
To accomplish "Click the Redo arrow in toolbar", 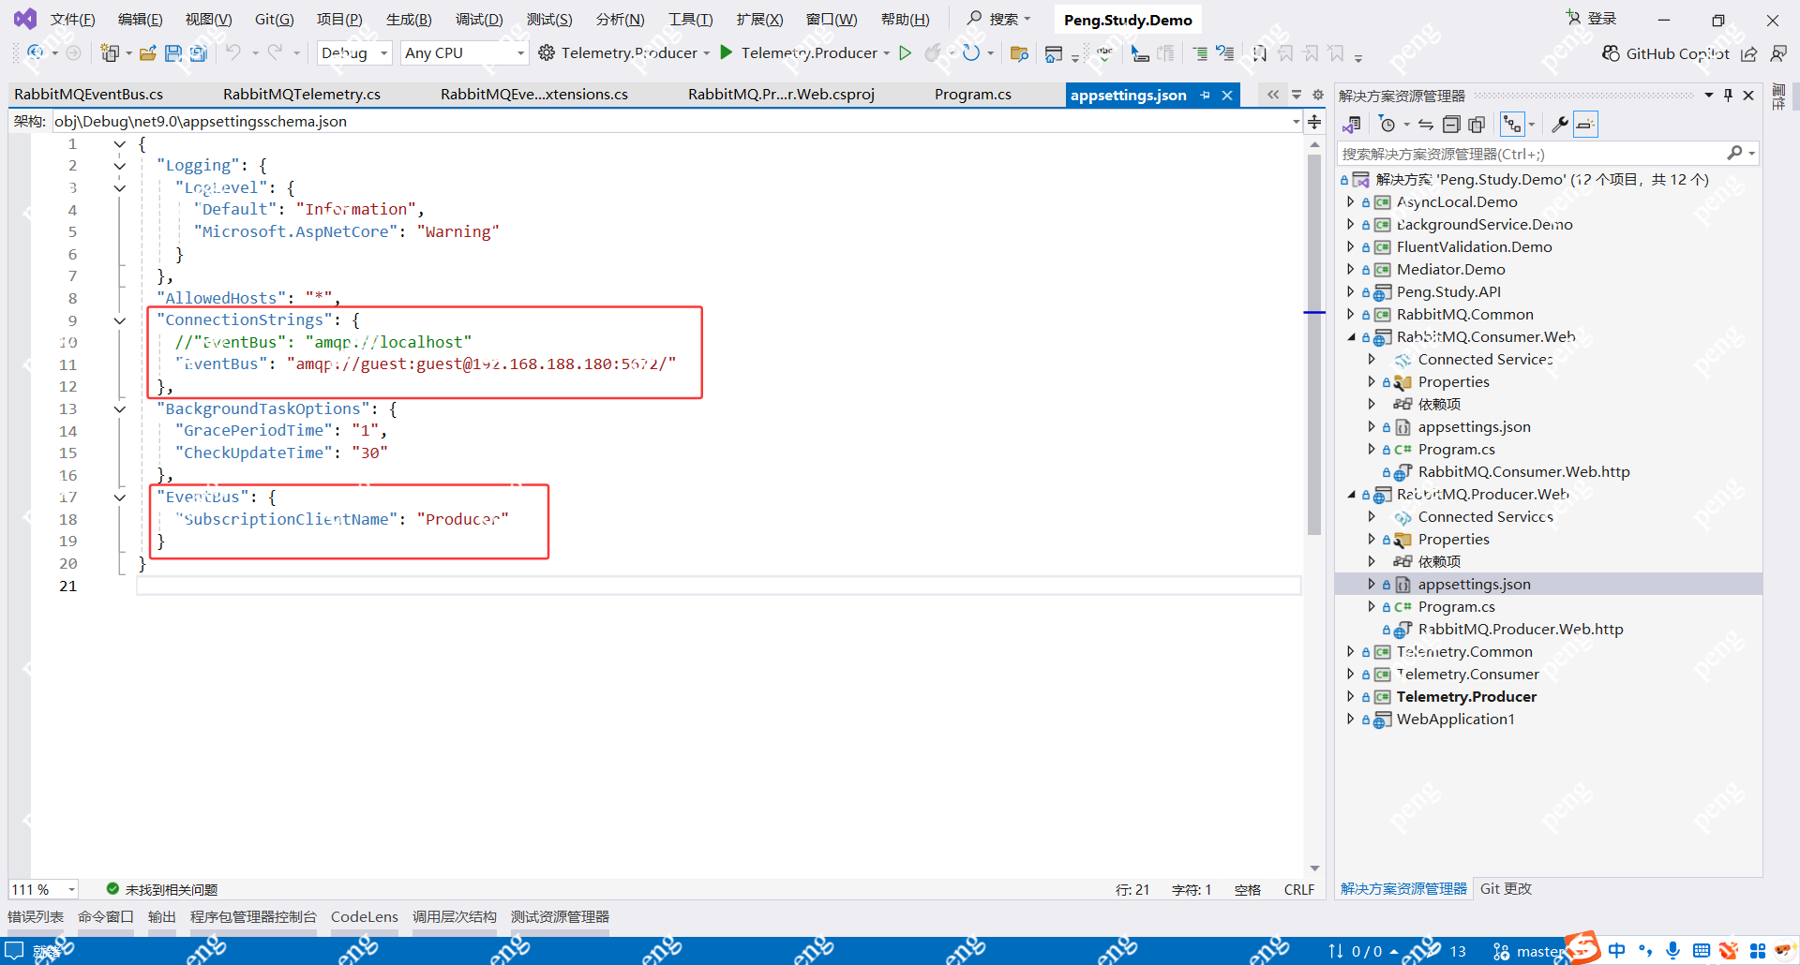I will (275, 53).
